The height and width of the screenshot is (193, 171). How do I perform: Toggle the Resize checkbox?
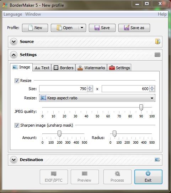(17, 81)
